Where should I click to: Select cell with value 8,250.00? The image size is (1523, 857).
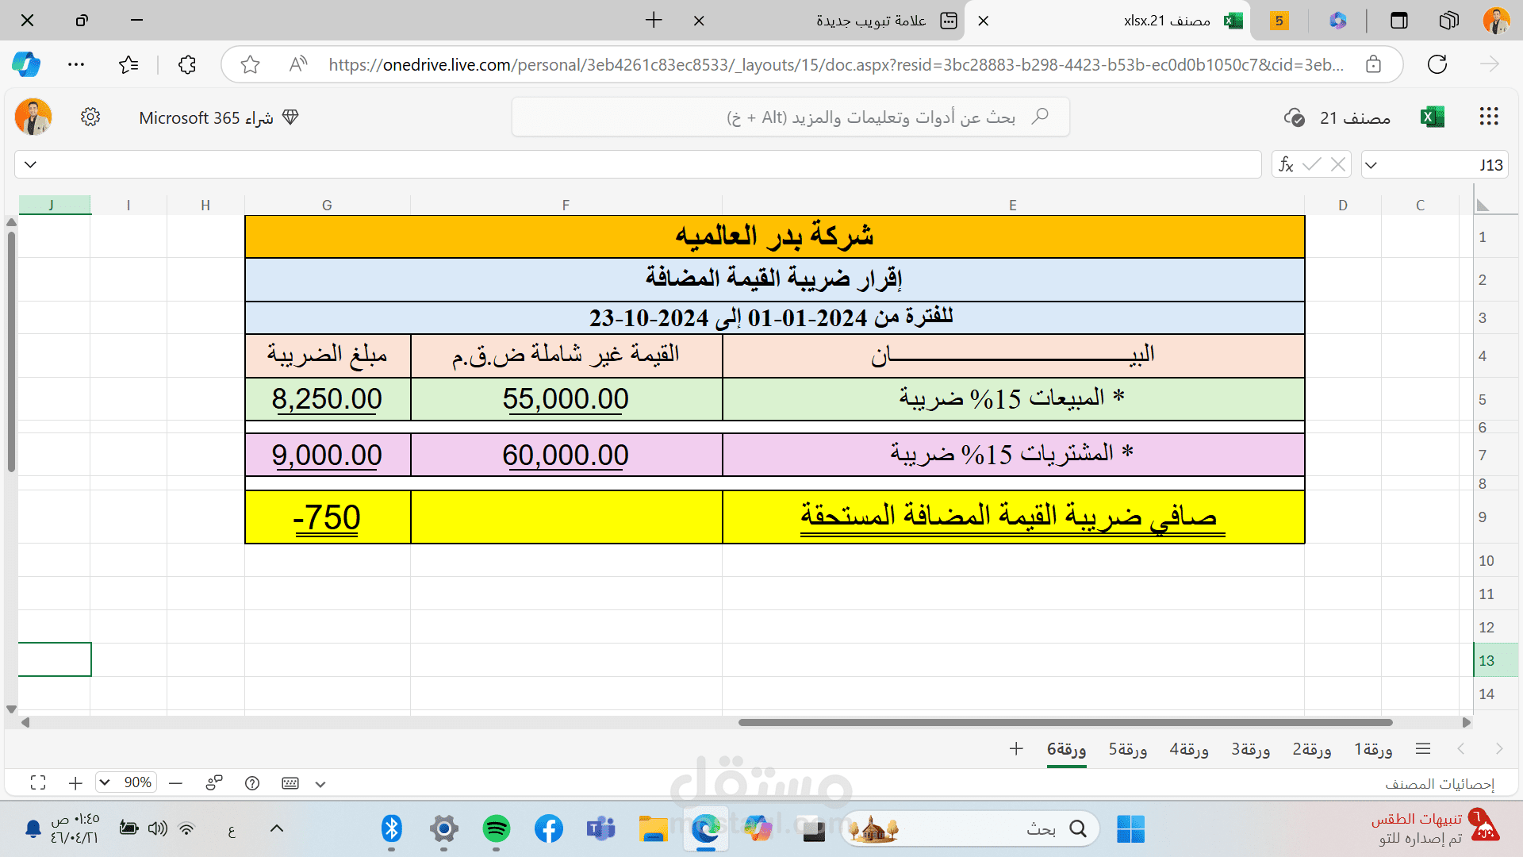pos(328,399)
